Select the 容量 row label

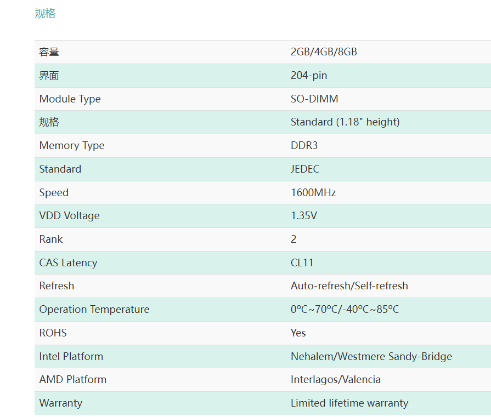coord(49,52)
